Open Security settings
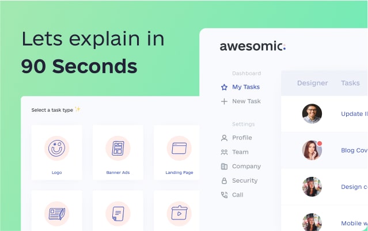Image resolution: width=368 pixels, height=231 pixels. click(245, 180)
